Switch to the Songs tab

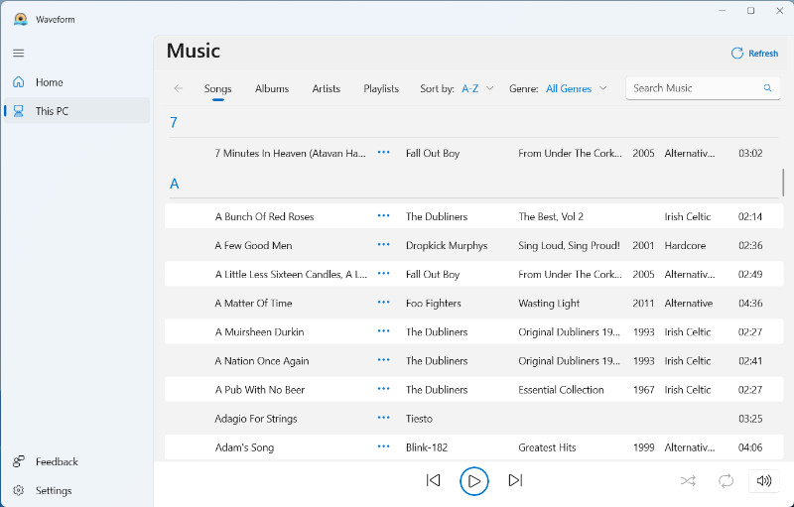(x=217, y=89)
